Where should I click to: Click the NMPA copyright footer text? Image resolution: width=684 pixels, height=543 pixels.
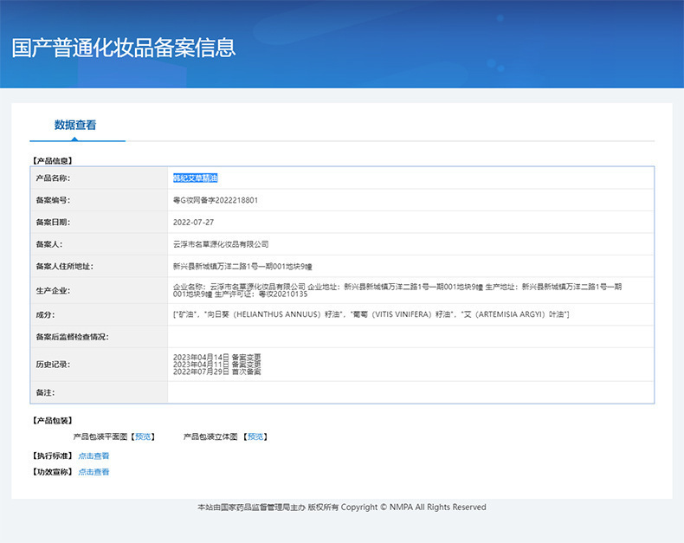[341, 507]
